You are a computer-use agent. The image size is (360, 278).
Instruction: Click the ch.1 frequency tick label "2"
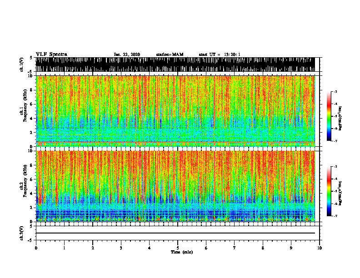[32, 133]
